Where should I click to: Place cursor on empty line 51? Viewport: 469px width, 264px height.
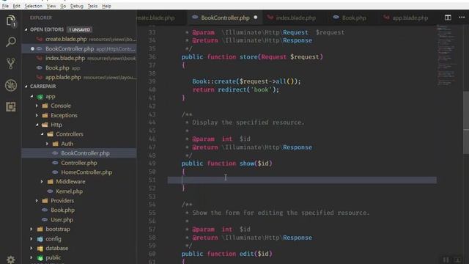coord(301,180)
